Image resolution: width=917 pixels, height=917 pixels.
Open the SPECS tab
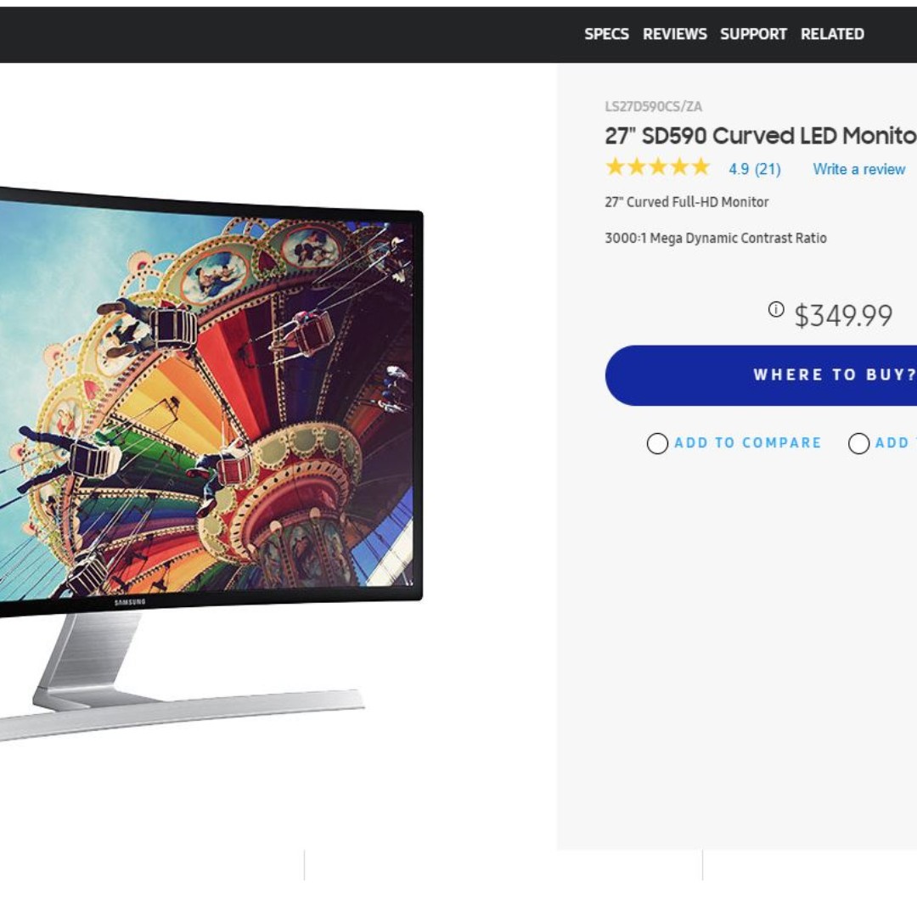(606, 34)
